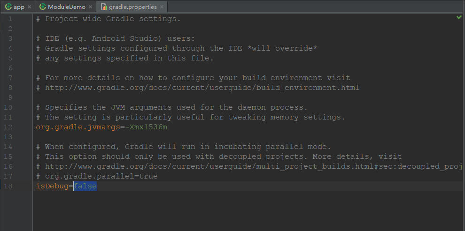Switch to the app editor tab
The height and width of the screenshot is (231, 465).
(19, 7)
